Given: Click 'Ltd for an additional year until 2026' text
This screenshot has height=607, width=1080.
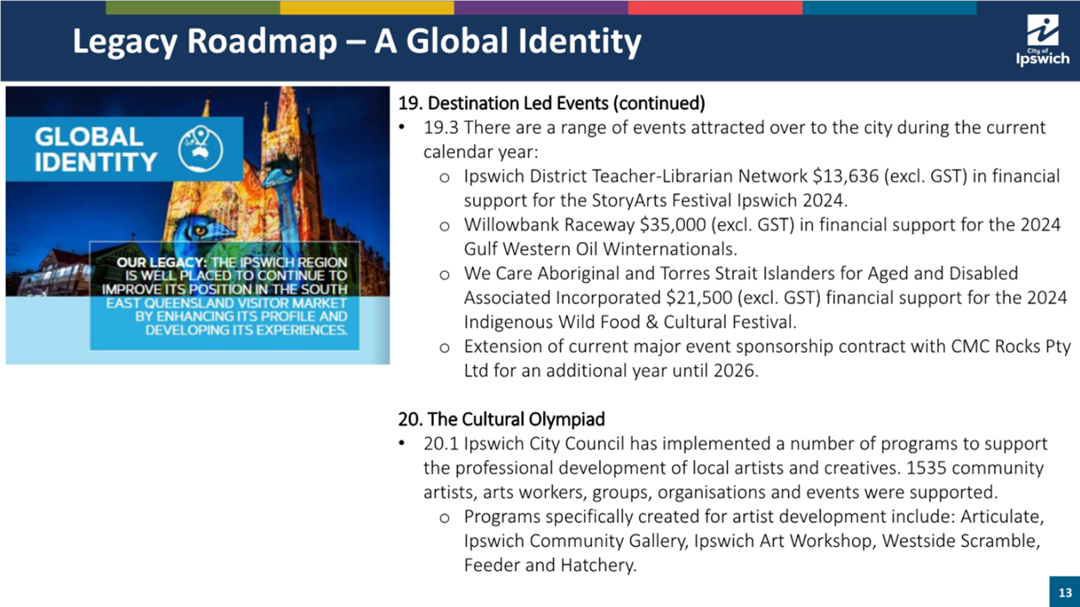Looking at the screenshot, I should [x=611, y=371].
